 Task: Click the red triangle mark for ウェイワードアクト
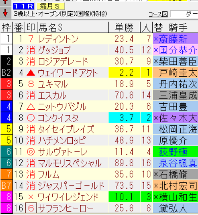pos(31,73)
